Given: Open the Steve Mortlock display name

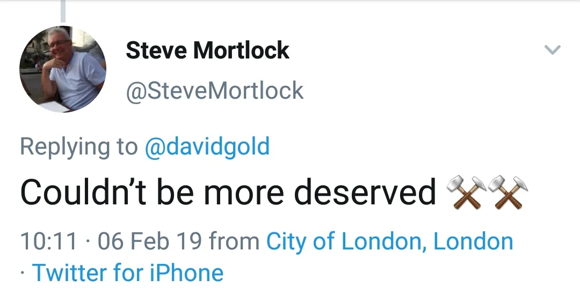Looking at the screenshot, I should (207, 50).
